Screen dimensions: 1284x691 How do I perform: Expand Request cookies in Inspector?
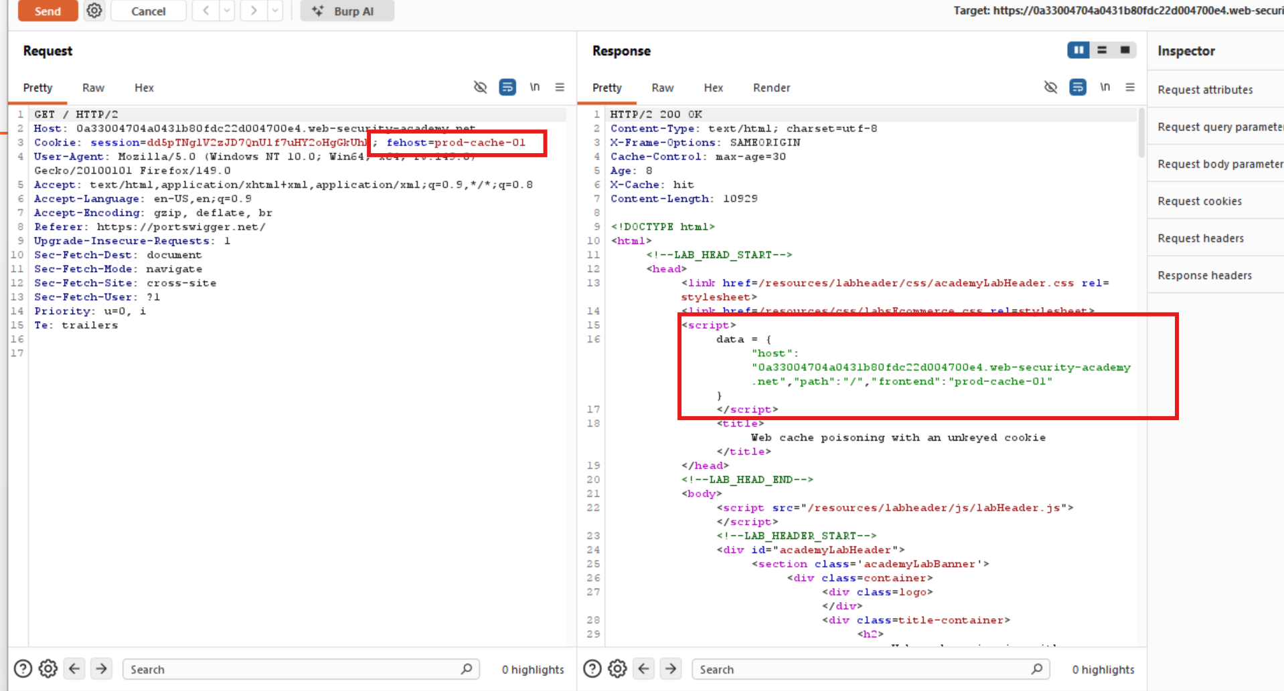[x=1216, y=201]
